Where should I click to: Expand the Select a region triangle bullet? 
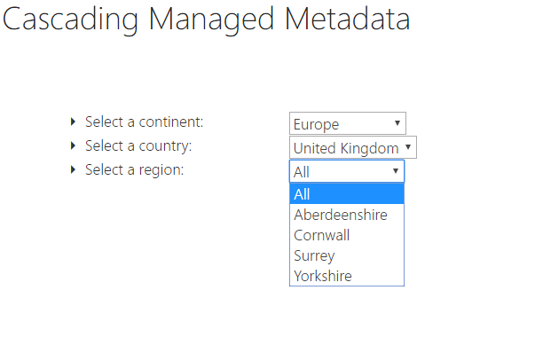(73, 170)
